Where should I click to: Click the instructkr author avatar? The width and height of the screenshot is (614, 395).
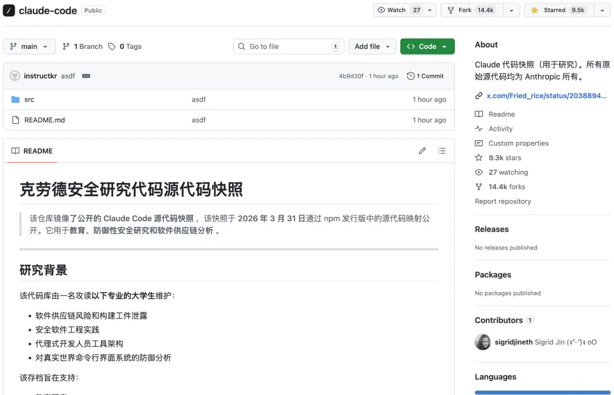pos(15,76)
